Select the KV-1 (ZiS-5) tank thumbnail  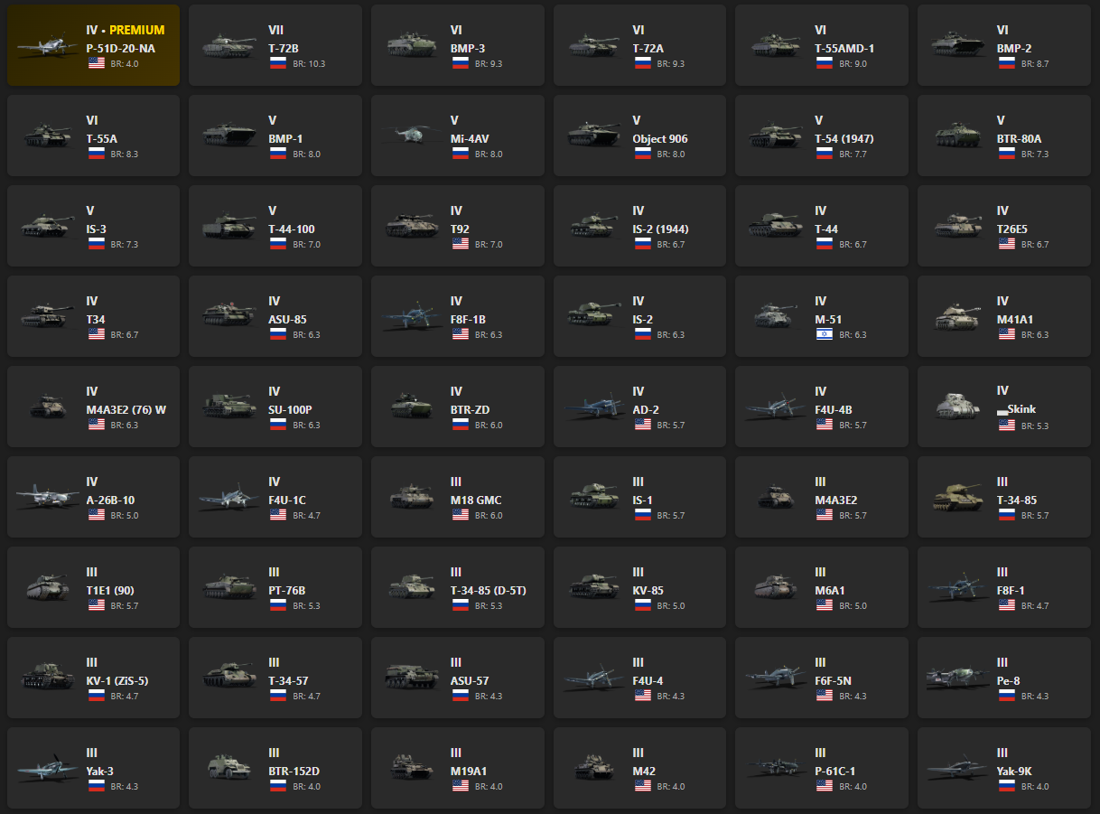(47, 678)
